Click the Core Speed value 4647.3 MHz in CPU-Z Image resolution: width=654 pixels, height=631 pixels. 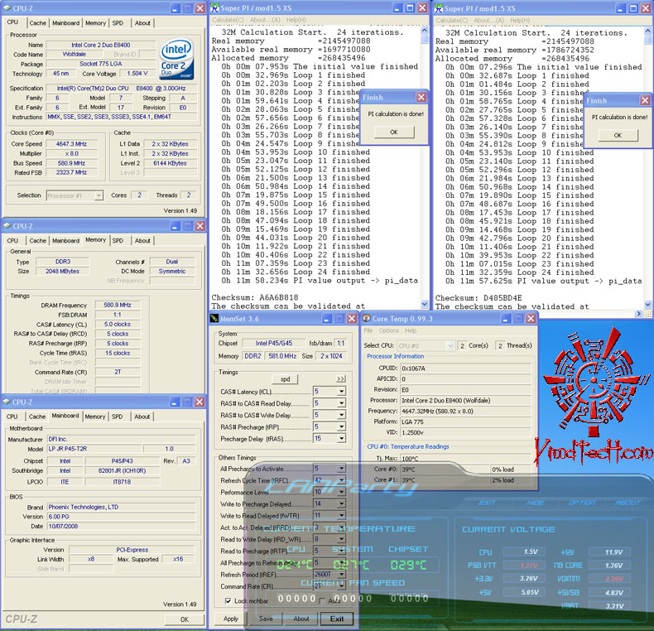click(71, 144)
